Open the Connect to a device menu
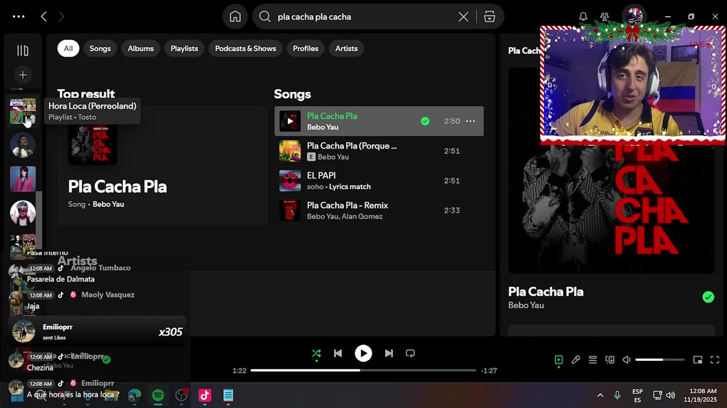 point(610,360)
